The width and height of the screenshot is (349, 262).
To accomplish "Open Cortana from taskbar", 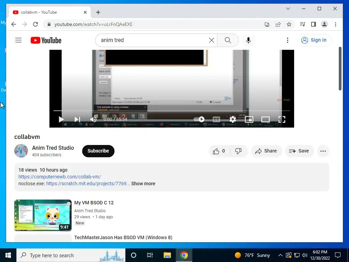I will click(x=133, y=255).
